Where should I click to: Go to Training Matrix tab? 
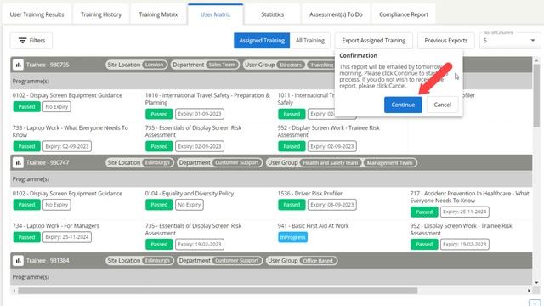(x=158, y=14)
